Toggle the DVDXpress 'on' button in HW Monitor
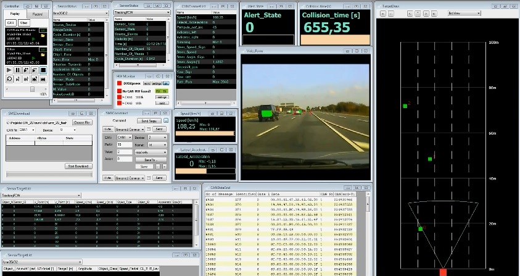The height and width of the screenshot is (276, 520). (166, 83)
